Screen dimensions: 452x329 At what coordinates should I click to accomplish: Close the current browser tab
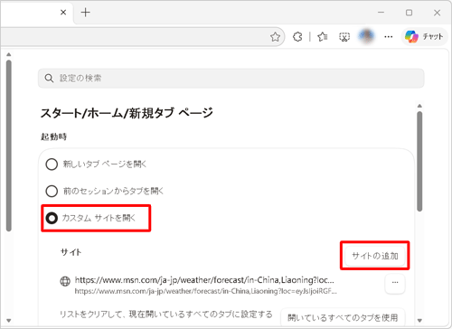tap(63, 13)
